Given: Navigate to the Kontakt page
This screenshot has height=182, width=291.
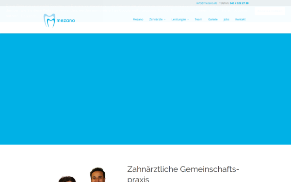Looking at the screenshot, I should point(241,19).
